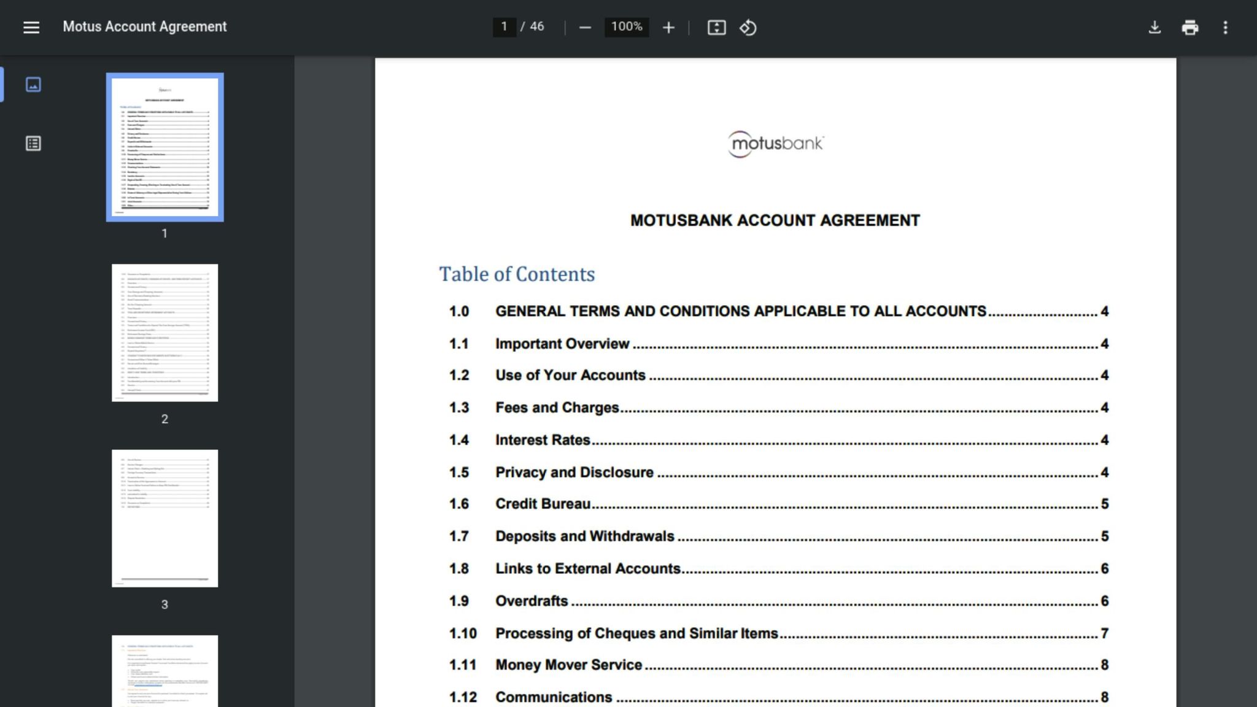
Task: Open the Money Mover Service contents entry
Action: click(568, 665)
